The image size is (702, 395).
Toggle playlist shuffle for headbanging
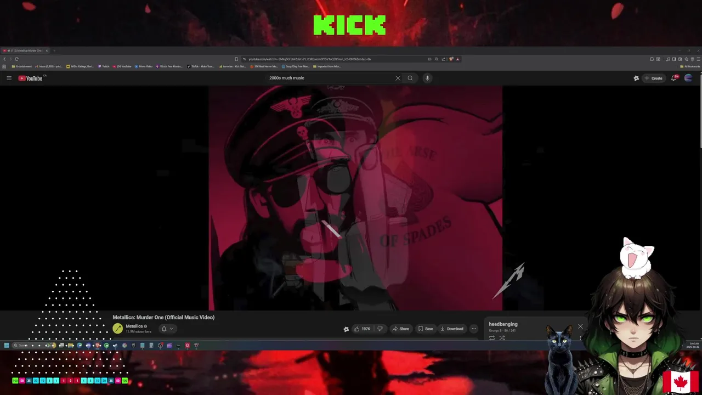tap(502, 338)
